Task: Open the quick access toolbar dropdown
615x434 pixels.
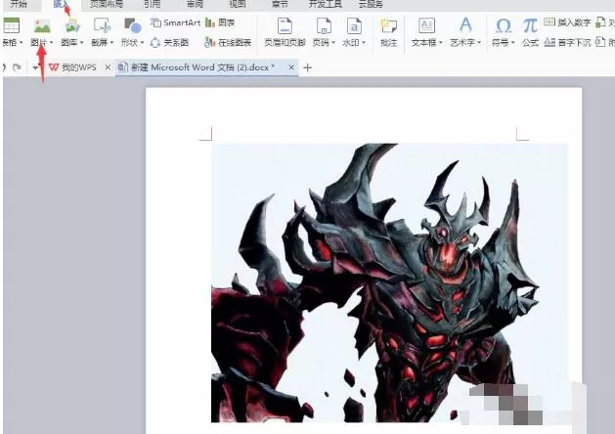Action: 35,67
